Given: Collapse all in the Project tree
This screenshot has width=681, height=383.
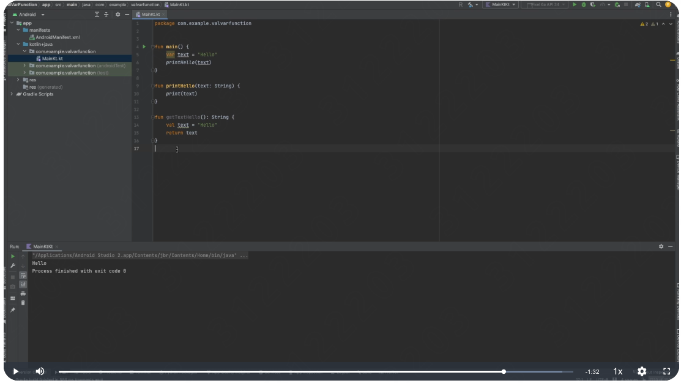Looking at the screenshot, I should (x=106, y=14).
